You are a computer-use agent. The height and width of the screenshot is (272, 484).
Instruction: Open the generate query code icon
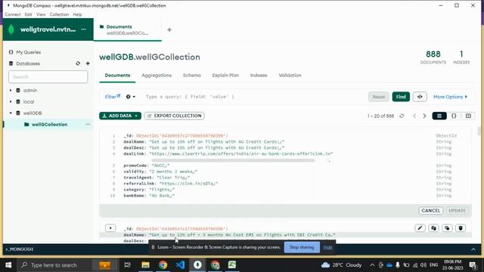click(420, 97)
